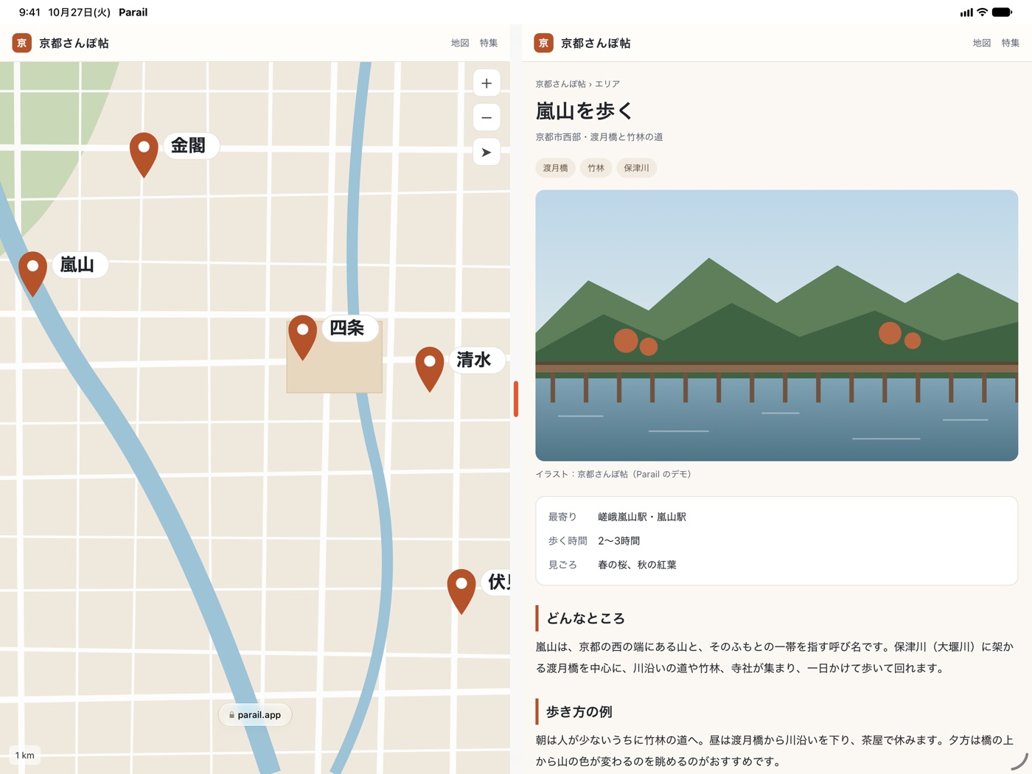This screenshot has height=774, width=1032.
Task: Tap the Arashiyama bridge illustration
Action: (776, 326)
